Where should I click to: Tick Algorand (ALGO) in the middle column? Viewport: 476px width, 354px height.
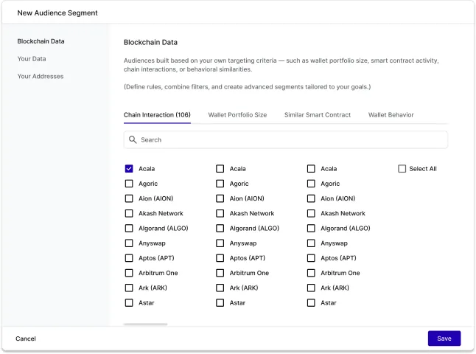click(220, 228)
